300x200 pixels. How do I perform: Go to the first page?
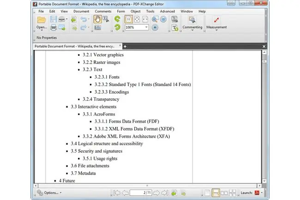coord(117,193)
